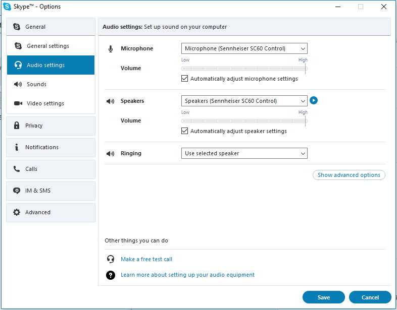This screenshot has width=397, height=310.
Task: Open the Microphone device dropdown
Action: click(x=244, y=48)
